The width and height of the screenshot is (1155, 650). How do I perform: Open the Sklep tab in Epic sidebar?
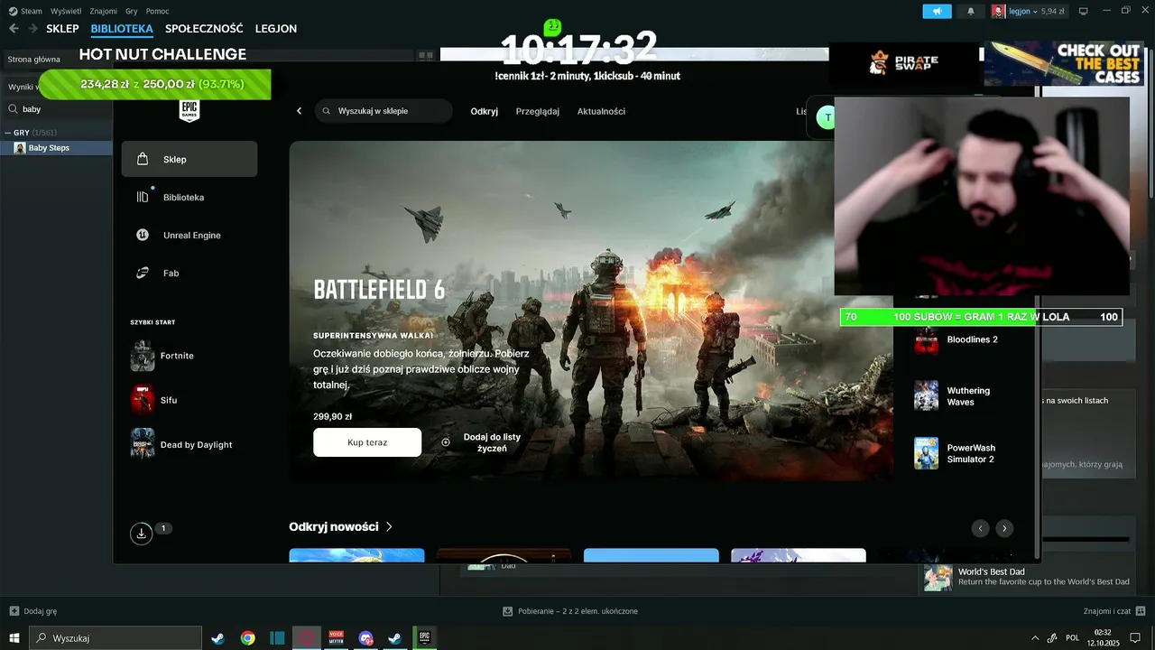(x=189, y=159)
